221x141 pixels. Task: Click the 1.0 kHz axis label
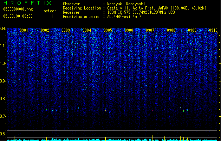3,63
